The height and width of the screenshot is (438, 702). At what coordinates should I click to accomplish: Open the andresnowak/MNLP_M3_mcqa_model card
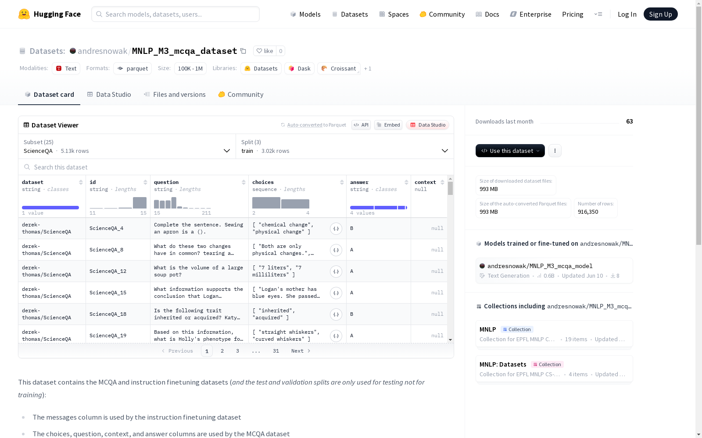click(554, 271)
